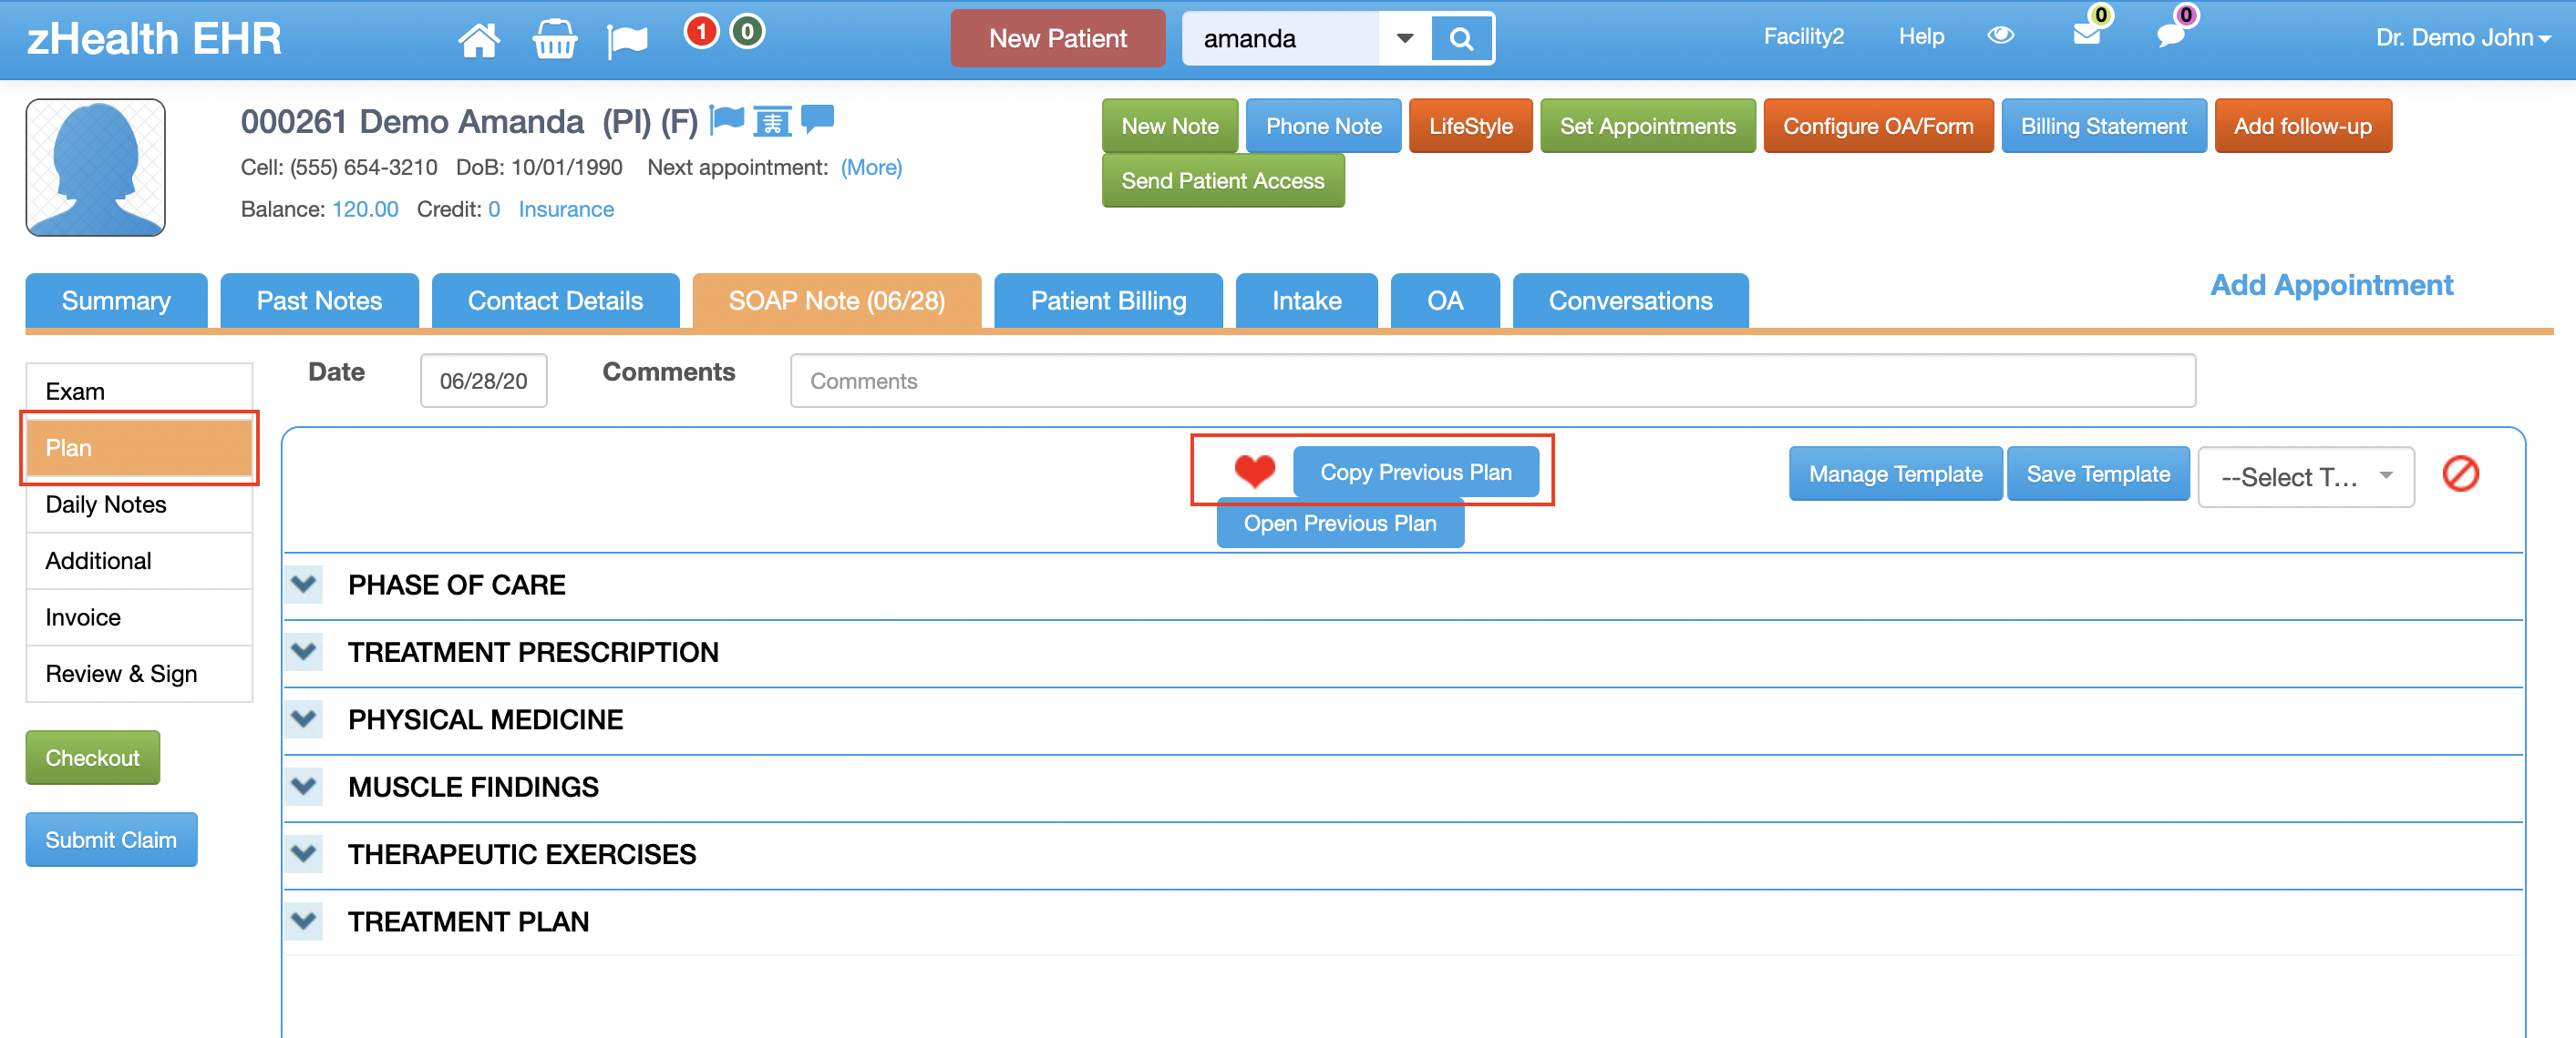Expand the MUSCLE FINDINGS section

[304, 787]
